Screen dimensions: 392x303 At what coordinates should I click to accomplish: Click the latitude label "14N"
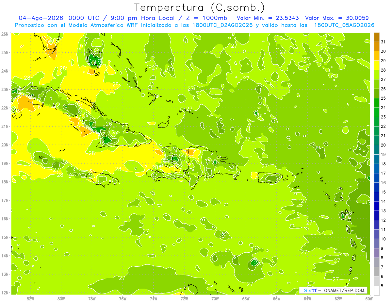pos(5,256)
